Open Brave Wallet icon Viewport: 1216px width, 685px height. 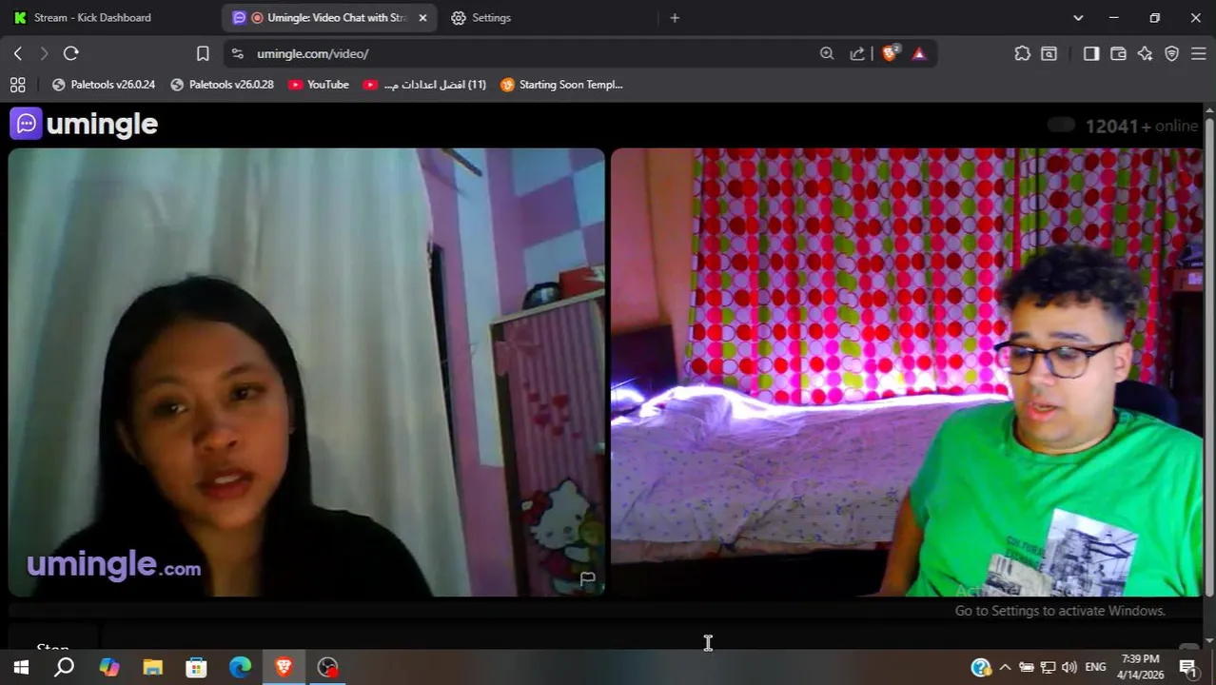pos(1118,54)
